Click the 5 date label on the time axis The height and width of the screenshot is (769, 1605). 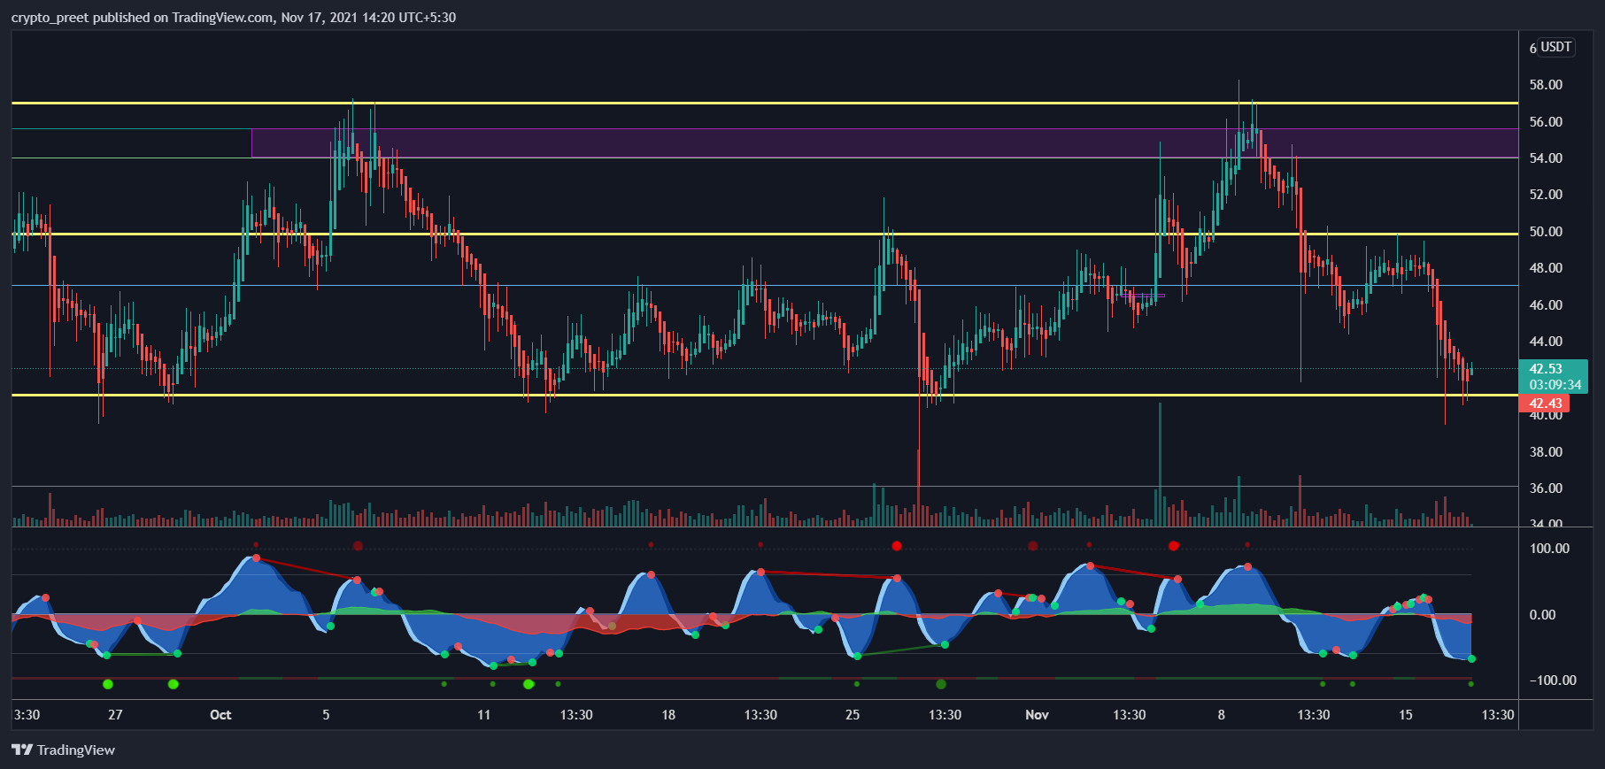(326, 715)
